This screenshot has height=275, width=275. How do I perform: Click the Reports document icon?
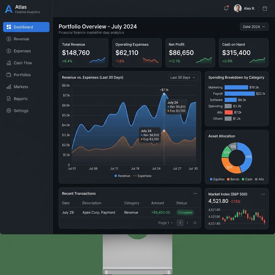click(x=9, y=99)
